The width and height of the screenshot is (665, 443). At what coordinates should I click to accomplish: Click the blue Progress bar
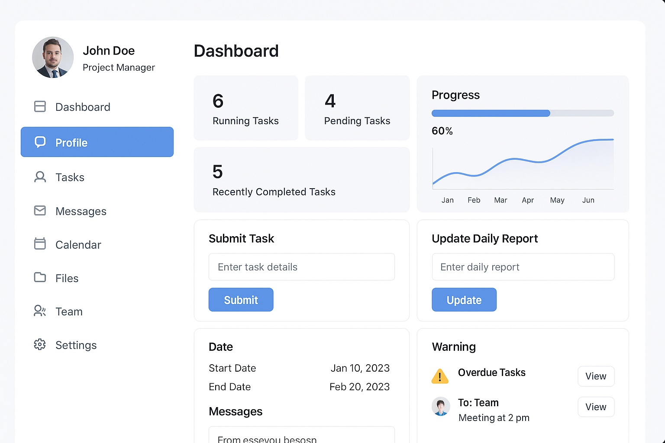[491, 113]
